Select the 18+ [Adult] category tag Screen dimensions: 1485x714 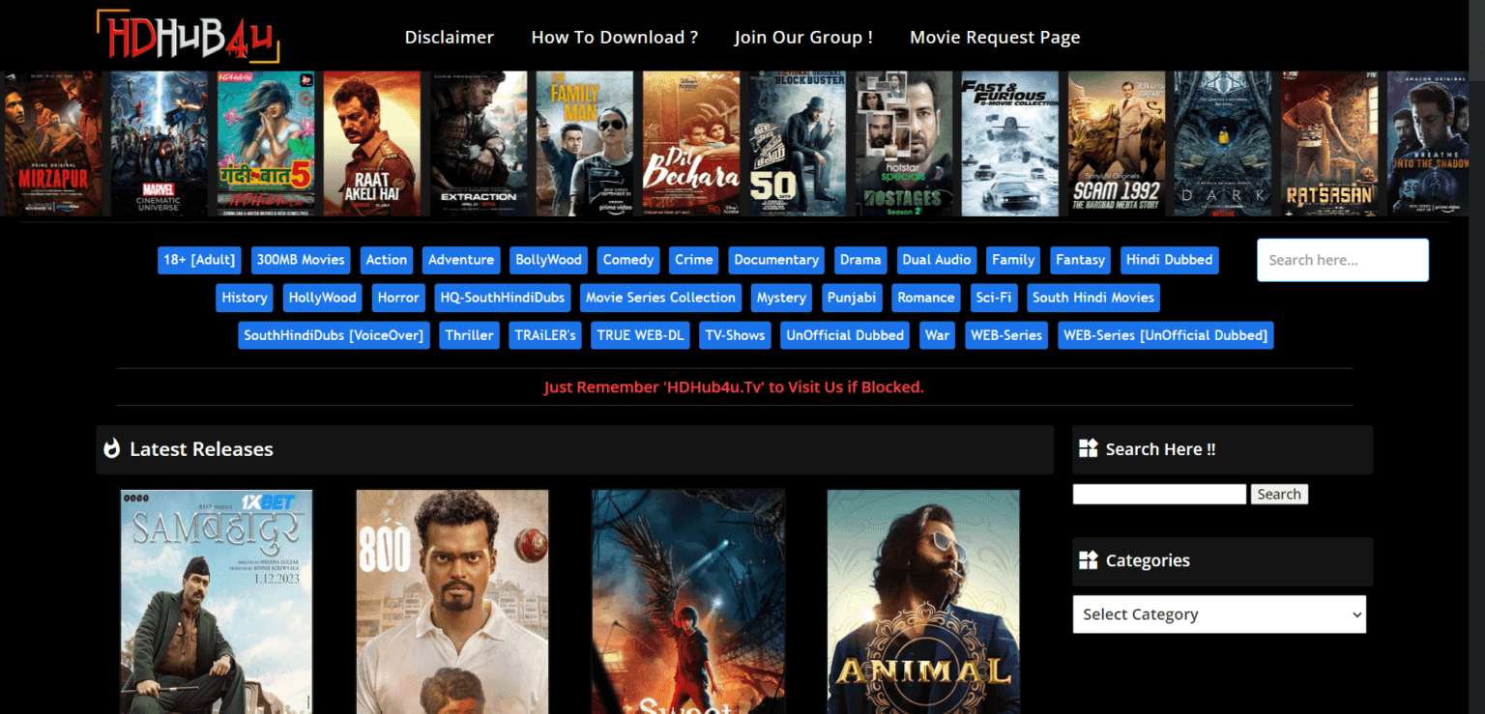click(199, 260)
